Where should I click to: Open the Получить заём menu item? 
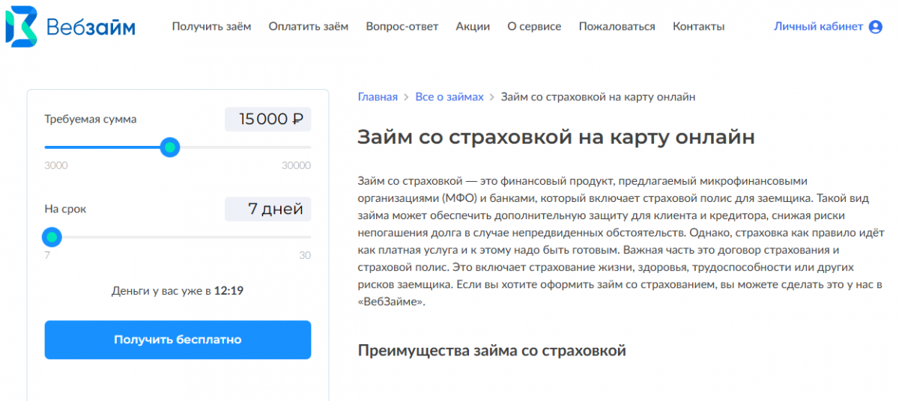click(x=211, y=27)
